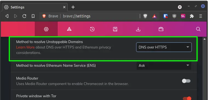
Task: Click the SL extension icon
Action: (x=183, y=16)
